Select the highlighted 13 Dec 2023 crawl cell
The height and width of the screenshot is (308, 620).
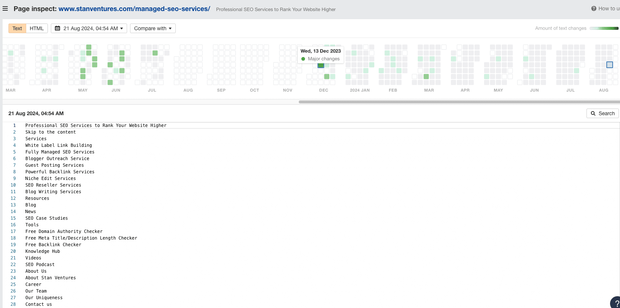click(x=321, y=65)
